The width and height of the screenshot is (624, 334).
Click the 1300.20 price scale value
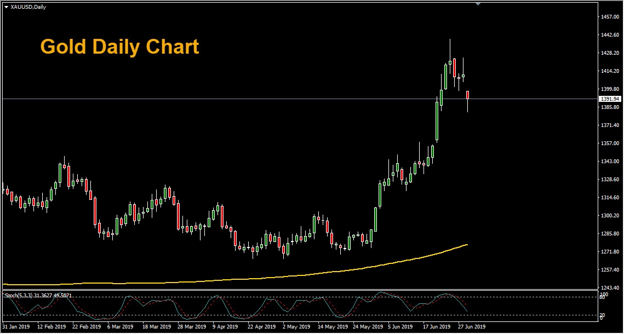tap(610, 216)
